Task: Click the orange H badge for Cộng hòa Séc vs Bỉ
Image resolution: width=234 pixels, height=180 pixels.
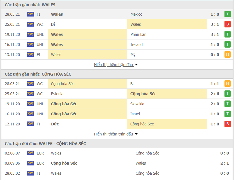Action: pos(227,84)
